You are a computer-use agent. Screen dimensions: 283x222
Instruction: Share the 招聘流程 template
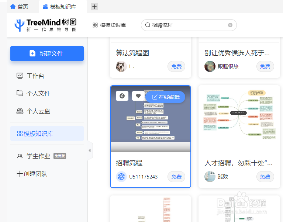122,96
